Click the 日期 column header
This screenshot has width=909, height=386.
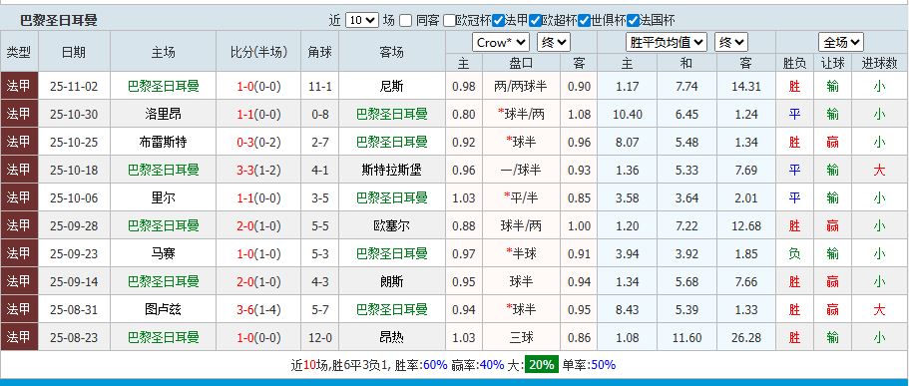pos(74,52)
